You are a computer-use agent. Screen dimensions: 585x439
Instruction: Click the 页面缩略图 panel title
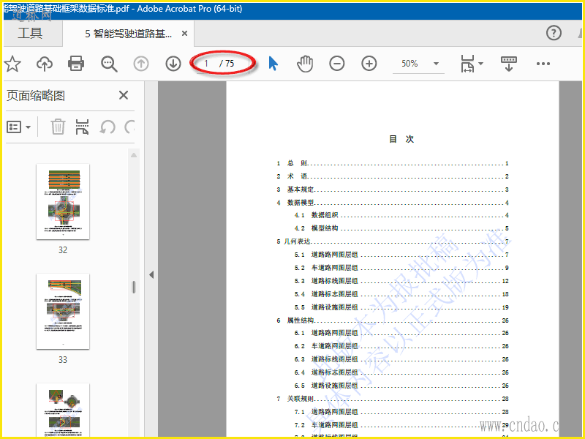pos(35,96)
